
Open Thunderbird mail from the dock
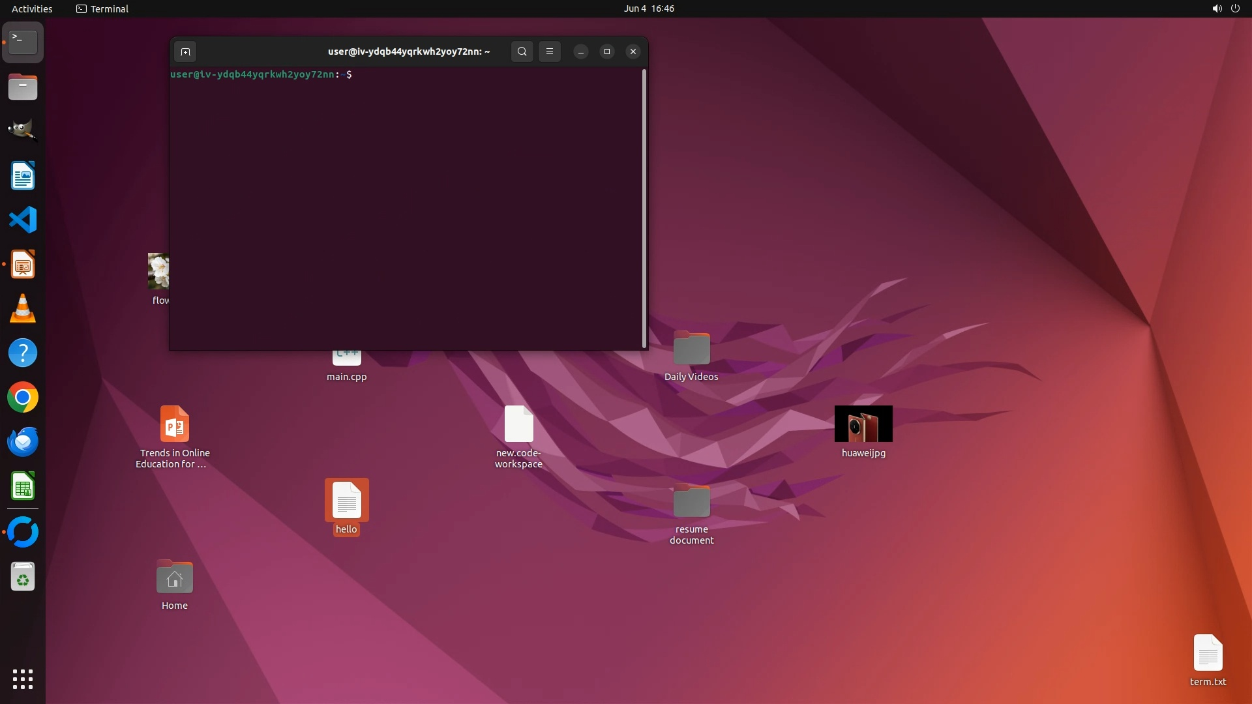23,441
